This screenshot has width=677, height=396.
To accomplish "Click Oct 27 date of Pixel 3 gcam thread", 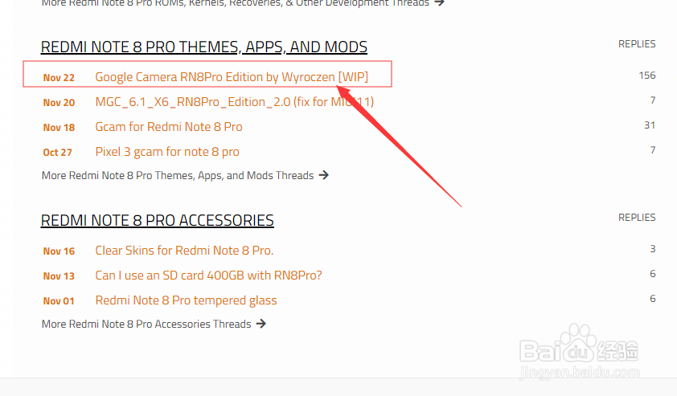I will point(57,153).
